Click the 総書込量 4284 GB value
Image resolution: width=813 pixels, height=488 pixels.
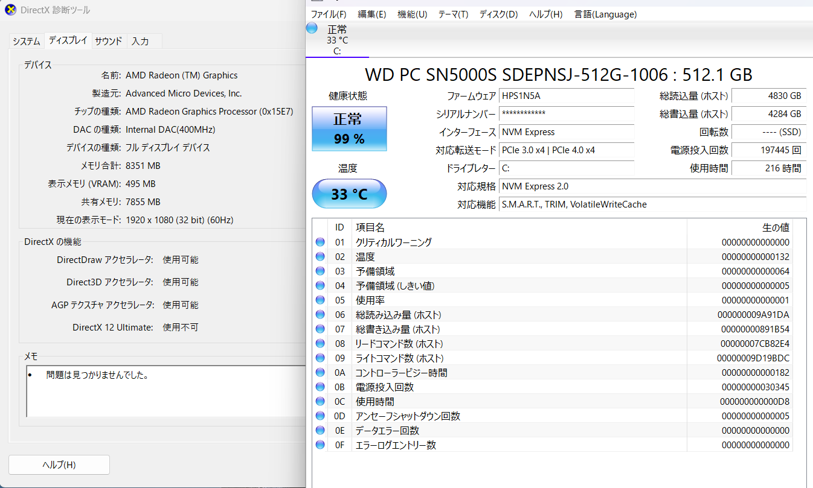pyautogui.click(x=768, y=114)
